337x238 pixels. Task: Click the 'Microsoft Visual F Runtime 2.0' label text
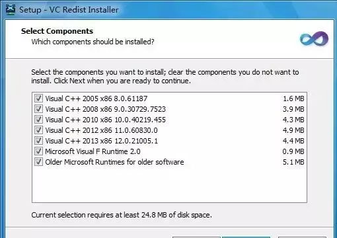click(93, 151)
